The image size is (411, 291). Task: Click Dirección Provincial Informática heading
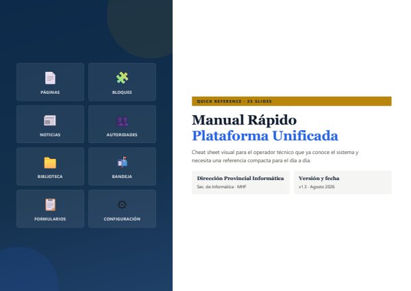pyautogui.click(x=240, y=178)
